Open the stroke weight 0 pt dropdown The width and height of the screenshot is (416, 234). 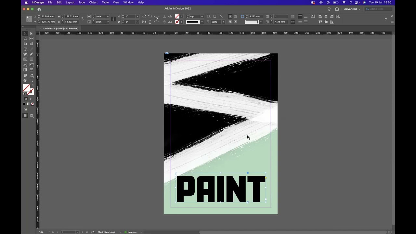click(202, 16)
